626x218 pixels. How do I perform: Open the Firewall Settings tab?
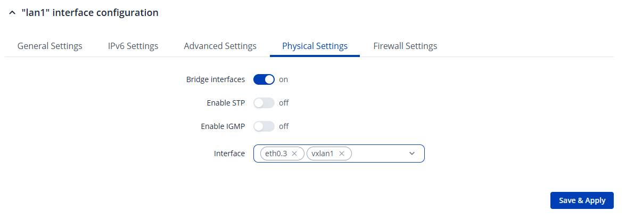click(x=405, y=46)
